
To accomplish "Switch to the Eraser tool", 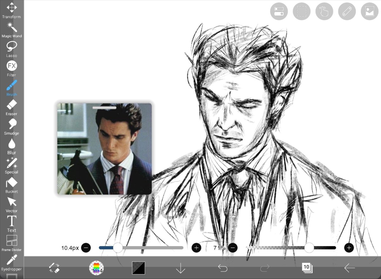I will coord(12,107).
